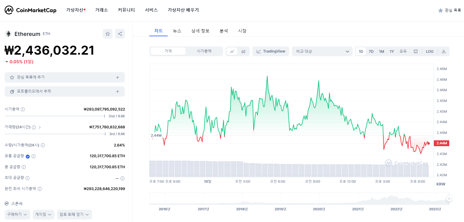Click the red 2.44M current price tag
The height and width of the screenshot is (222, 464).
pyautogui.click(x=441, y=143)
